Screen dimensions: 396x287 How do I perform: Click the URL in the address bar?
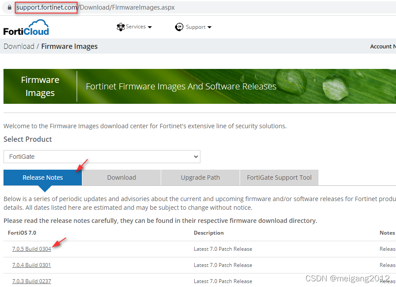pos(95,7)
